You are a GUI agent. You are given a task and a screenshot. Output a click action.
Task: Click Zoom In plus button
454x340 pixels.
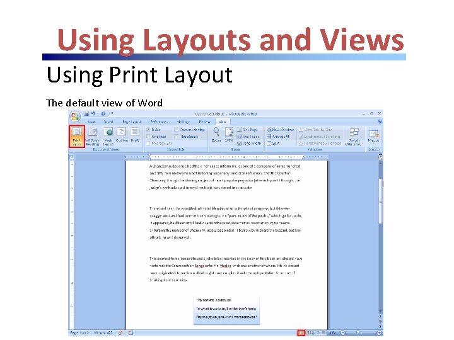[x=379, y=333]
